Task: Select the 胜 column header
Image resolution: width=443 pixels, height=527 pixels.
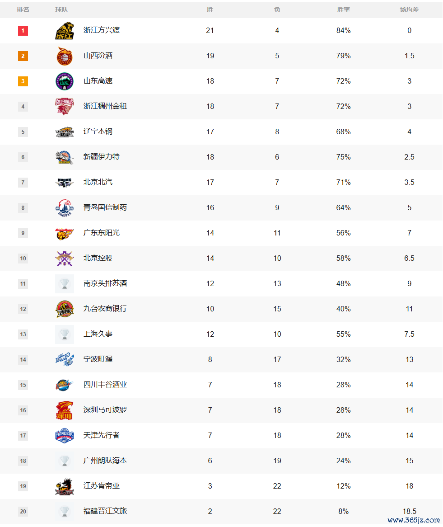Action: click(x=210, y=10)
